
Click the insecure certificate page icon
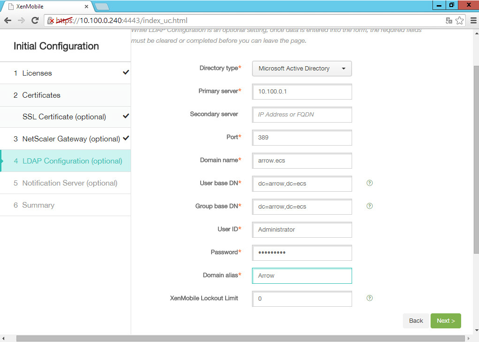(51, 21)
